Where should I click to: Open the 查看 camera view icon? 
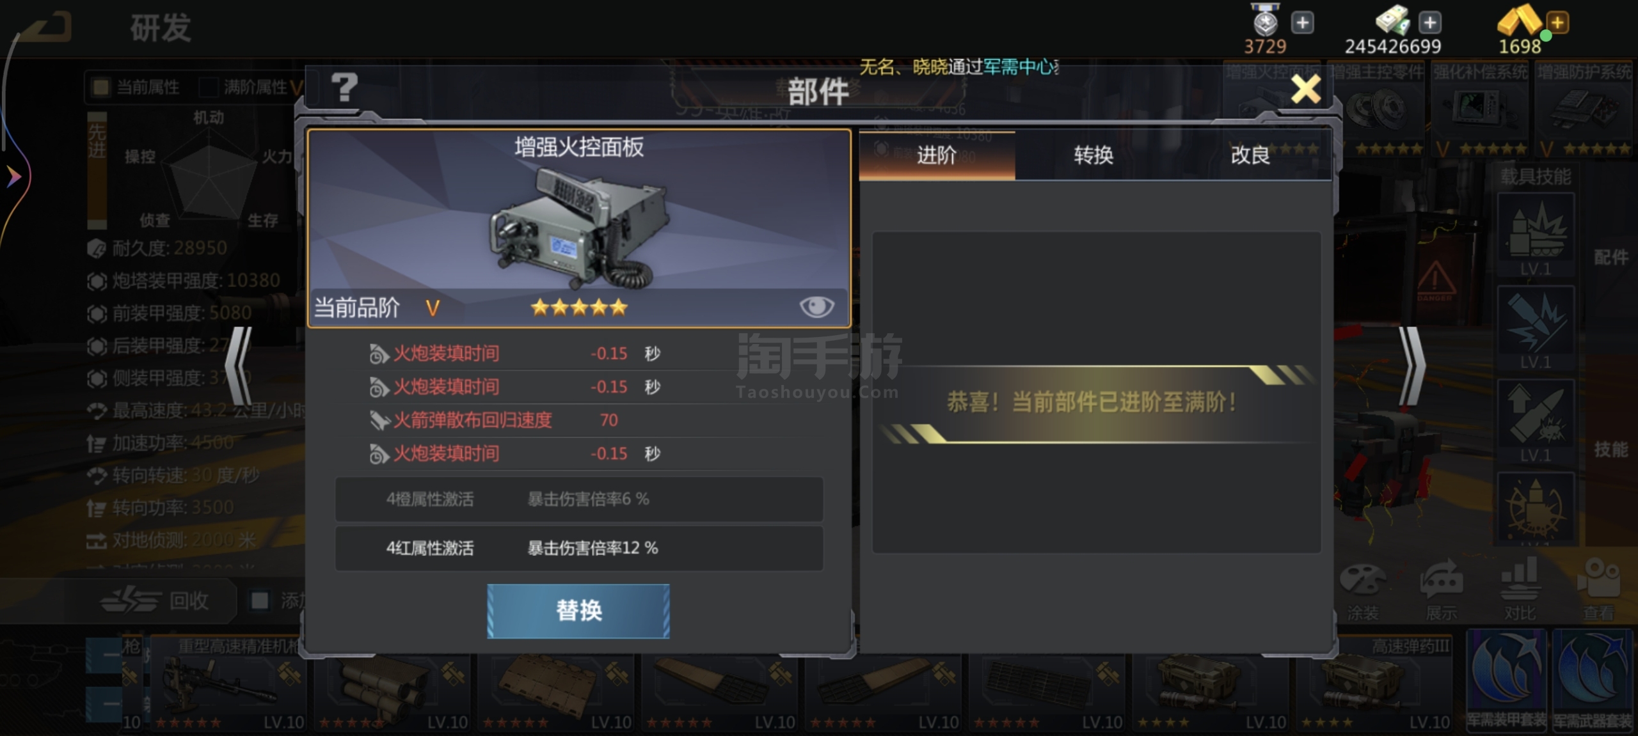coord(1598,590)
